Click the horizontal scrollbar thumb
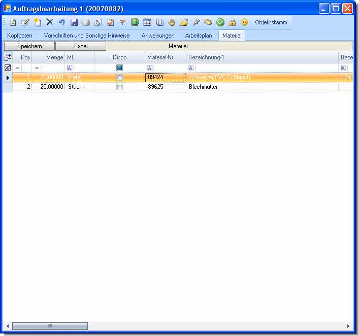Viewport: 359px width, 336px height. tap(50, 326)
